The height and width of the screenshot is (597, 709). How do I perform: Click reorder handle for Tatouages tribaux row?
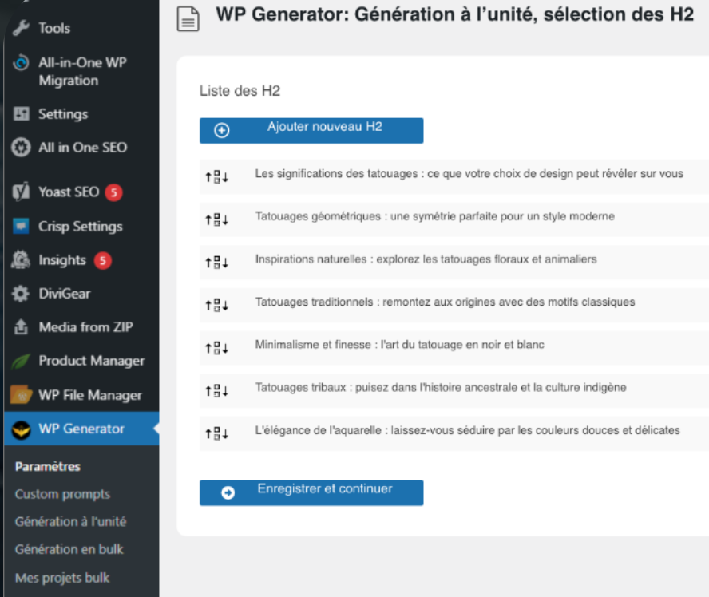click(217, 390)
